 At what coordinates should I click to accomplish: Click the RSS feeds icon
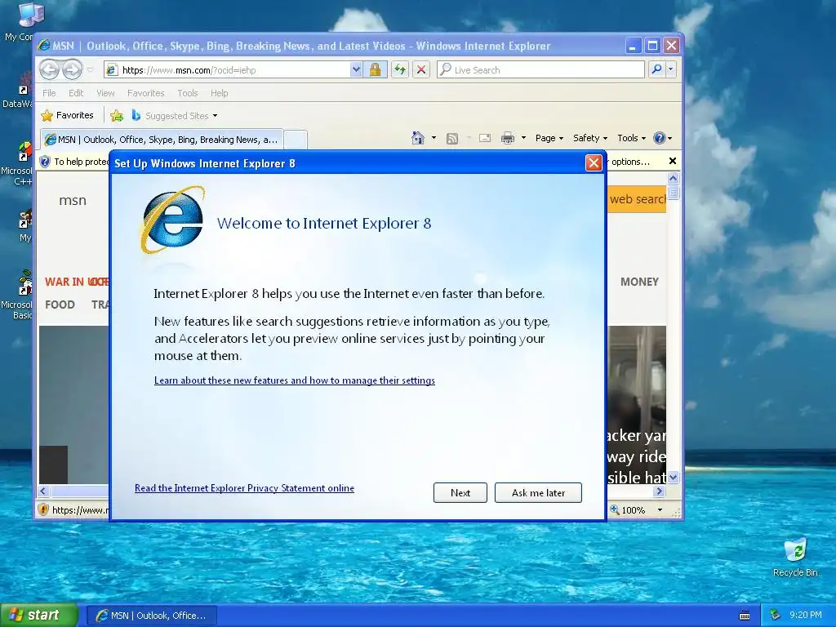(x=452, y=138)
